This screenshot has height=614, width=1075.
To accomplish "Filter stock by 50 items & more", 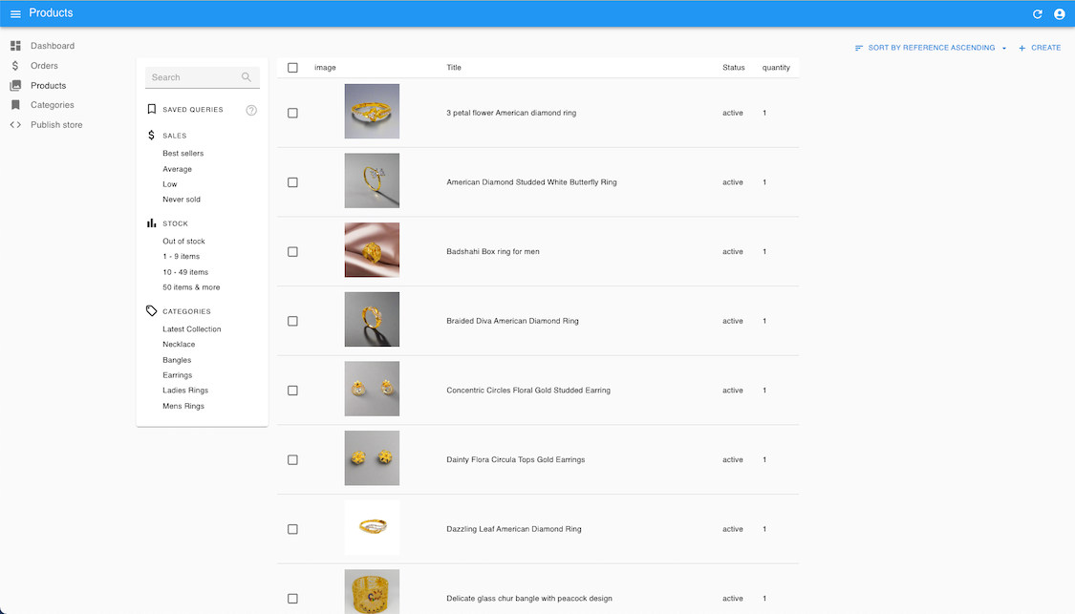I will click(x=191, y=287).
